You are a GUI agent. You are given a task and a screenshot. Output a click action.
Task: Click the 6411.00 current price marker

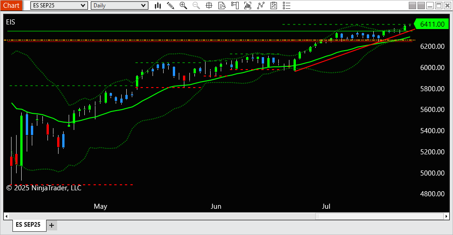pos(432,24)
